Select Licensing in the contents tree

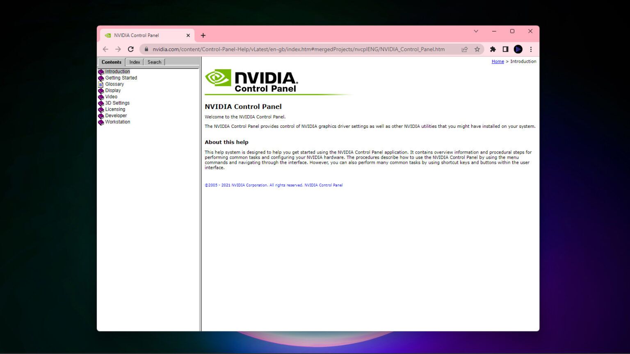[115, 109]
